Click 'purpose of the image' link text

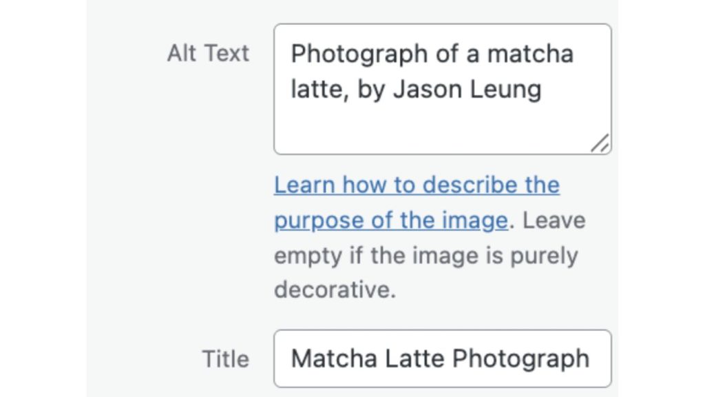click(390, 221)
